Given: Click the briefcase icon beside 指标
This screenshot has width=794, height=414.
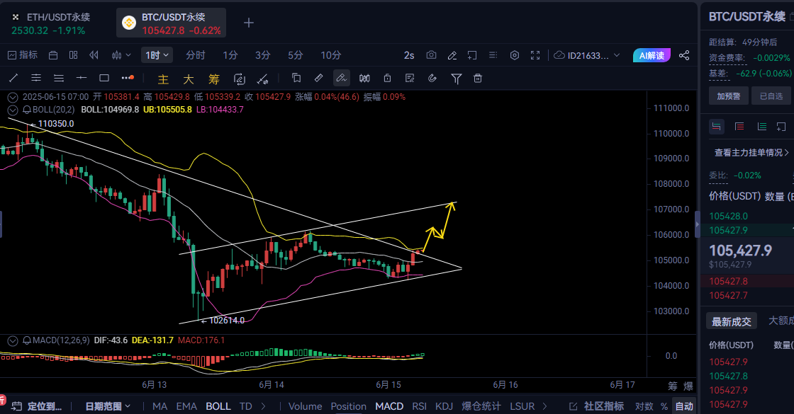Looking at the screenshot, I should (x=53, y=55).
